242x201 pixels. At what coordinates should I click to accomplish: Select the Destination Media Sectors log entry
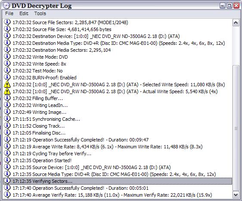coord(118,50)
